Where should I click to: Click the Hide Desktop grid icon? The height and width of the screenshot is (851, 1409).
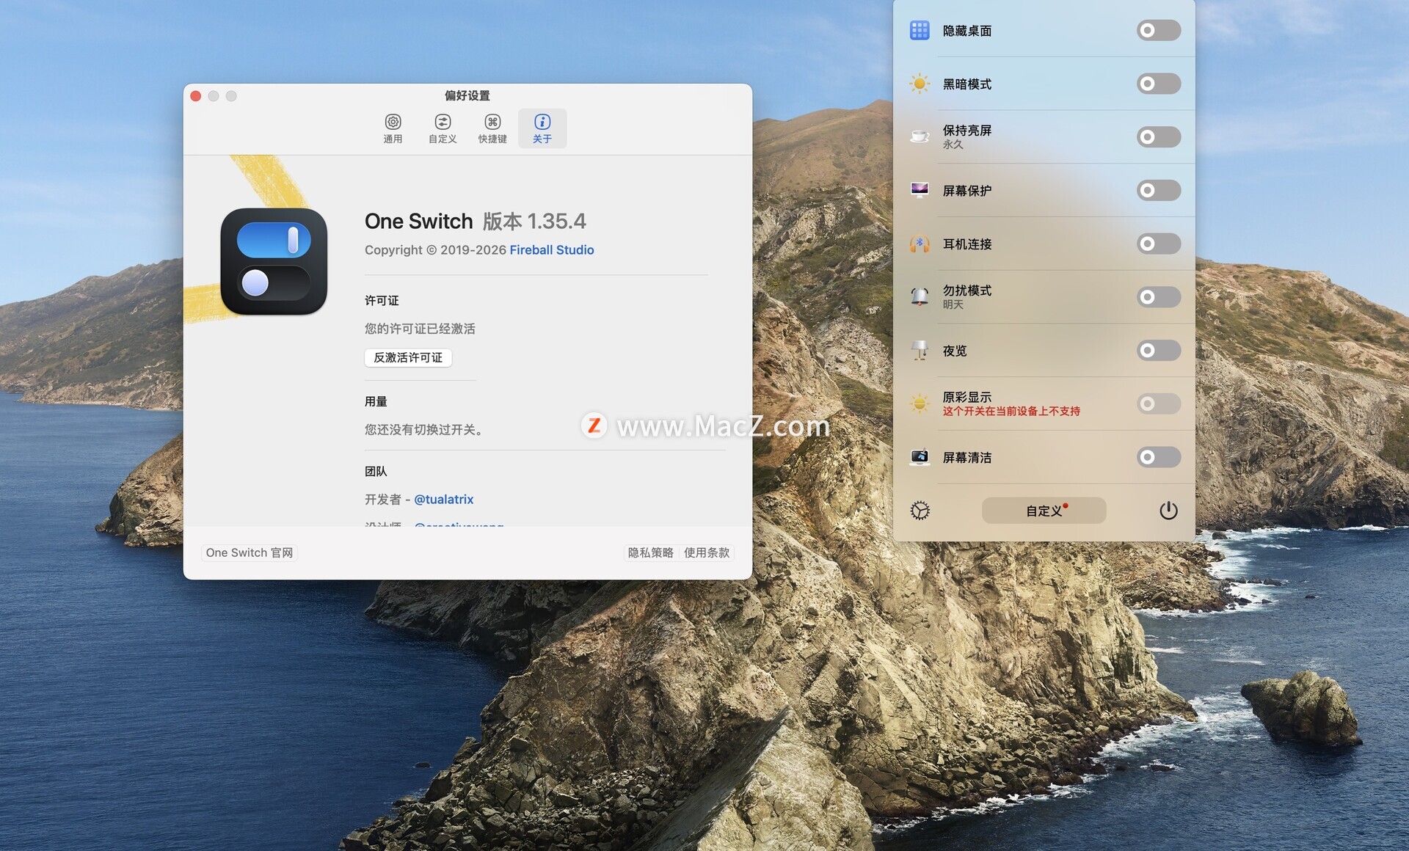click(920, 30)
